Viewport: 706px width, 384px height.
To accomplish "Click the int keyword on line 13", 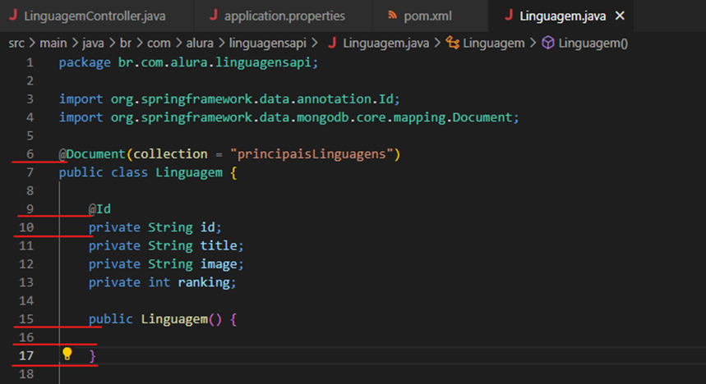I will click(x=159, y=282).
